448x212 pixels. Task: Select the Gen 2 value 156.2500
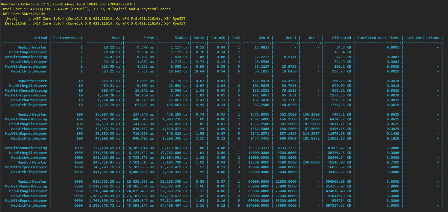click(x=311, y=114)
